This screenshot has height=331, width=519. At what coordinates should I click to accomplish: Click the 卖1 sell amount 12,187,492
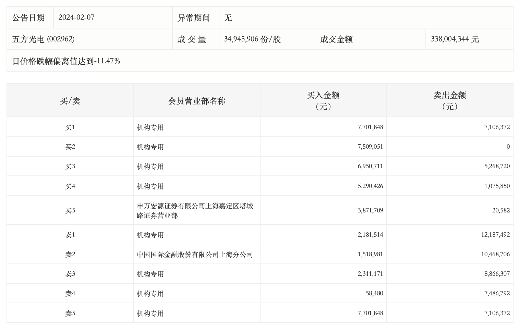point(495,235)
